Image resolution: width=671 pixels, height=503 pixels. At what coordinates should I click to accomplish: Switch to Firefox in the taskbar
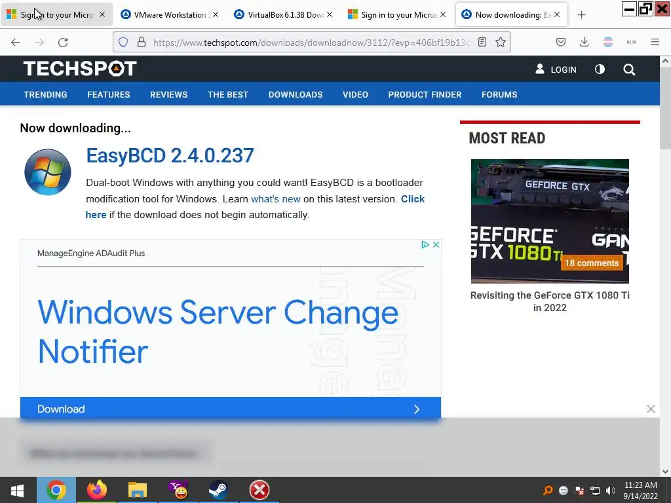point(97,490)
